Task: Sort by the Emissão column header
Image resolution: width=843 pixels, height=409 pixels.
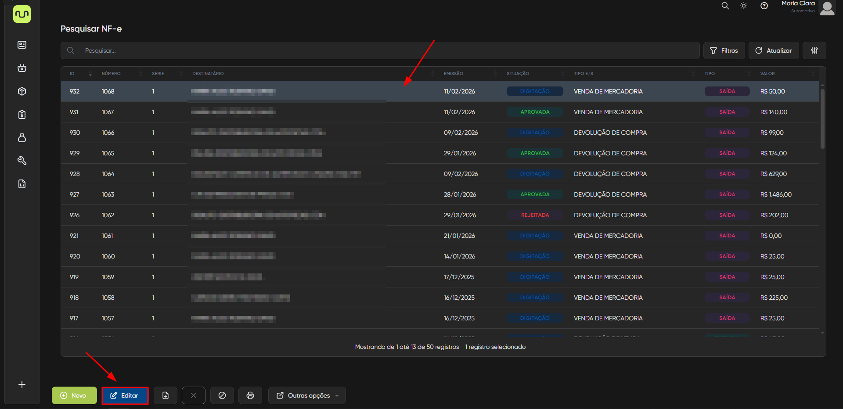Action: 453,74
